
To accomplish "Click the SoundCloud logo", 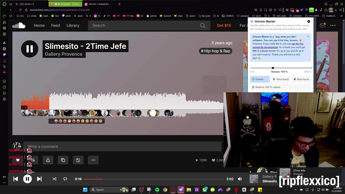I will tap(19, 26).
